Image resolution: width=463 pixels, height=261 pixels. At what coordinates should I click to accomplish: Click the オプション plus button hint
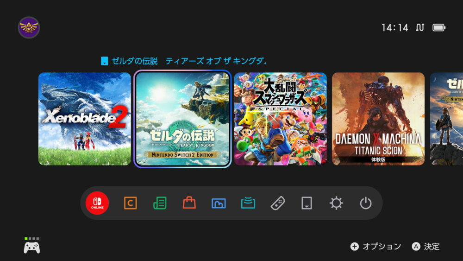click(x=375, y=247)
